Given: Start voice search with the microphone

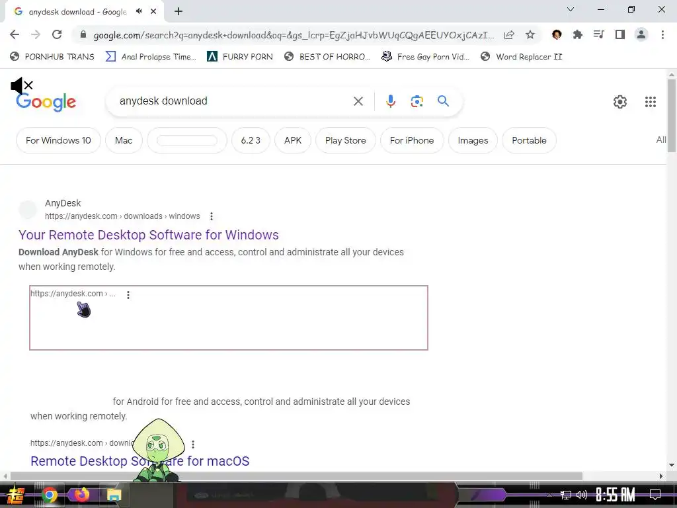Looking at the screenshot, I should coord(391,101).
